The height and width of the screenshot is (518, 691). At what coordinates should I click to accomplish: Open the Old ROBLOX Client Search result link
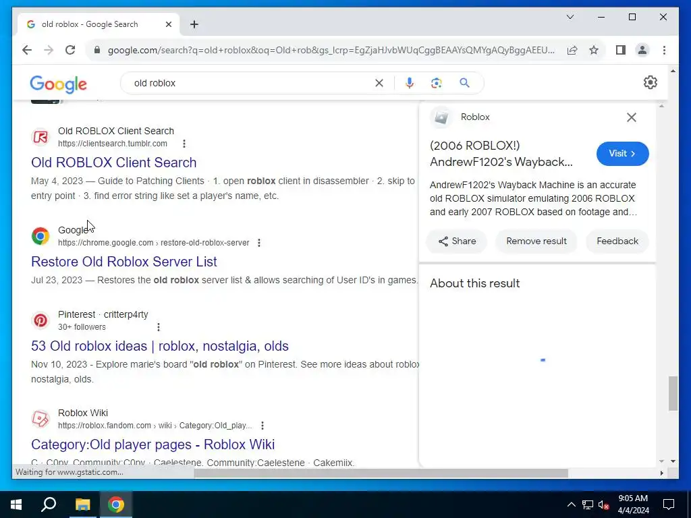click(113, 163)
